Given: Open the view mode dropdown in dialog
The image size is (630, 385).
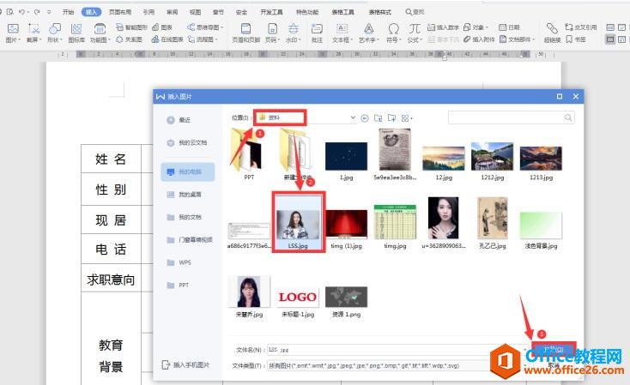Looking at the screenshot, I should [x=407, y=117].
